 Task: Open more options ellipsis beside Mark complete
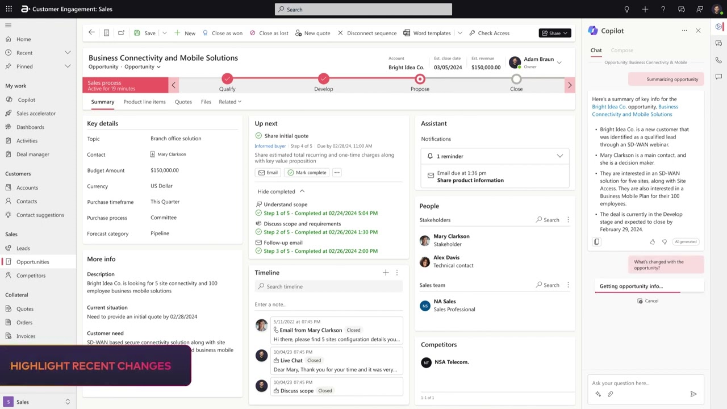coord(337,173)
